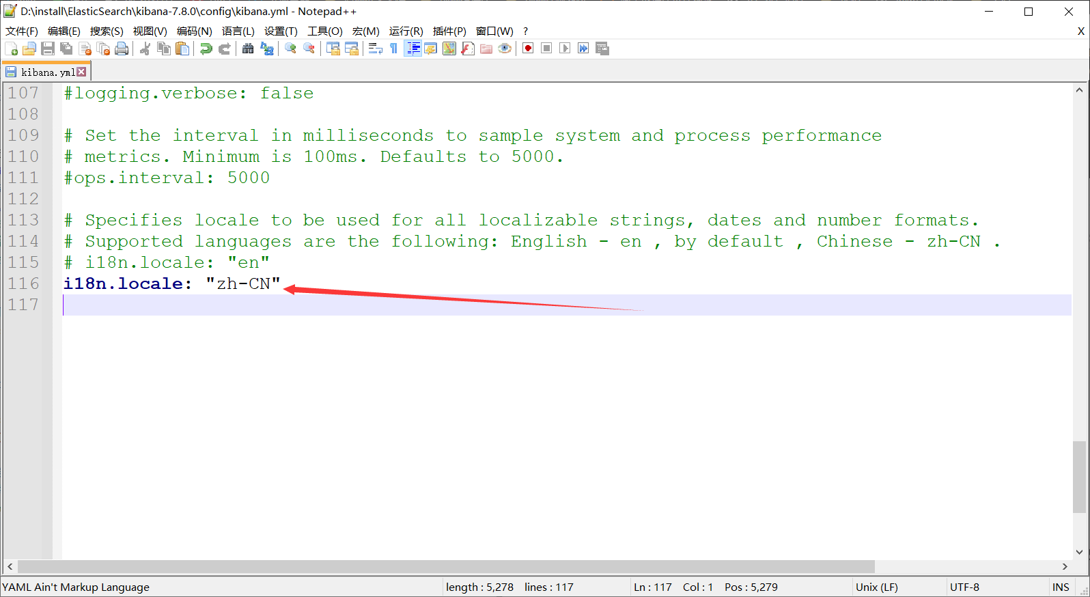Open the 语言(L) menu
This screenshot has width=1090, height=597.
point(238,31)
